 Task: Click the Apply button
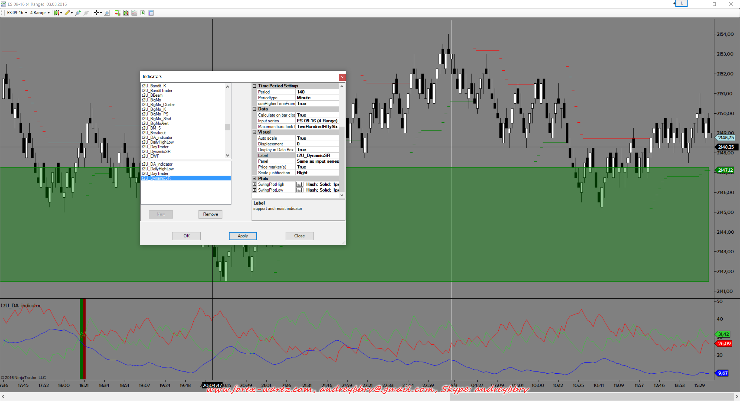point(243,236)
